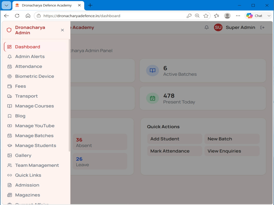Open the browser favorites list icon
The width and height of the screenshot is (274, 205).
coord(216,16)
